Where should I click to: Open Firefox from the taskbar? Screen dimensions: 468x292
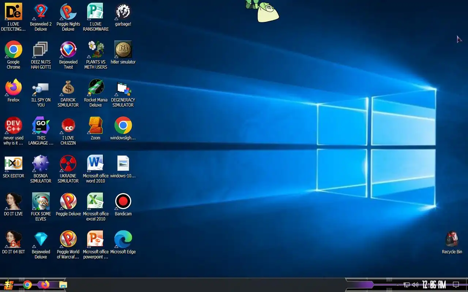click(45, 285)
